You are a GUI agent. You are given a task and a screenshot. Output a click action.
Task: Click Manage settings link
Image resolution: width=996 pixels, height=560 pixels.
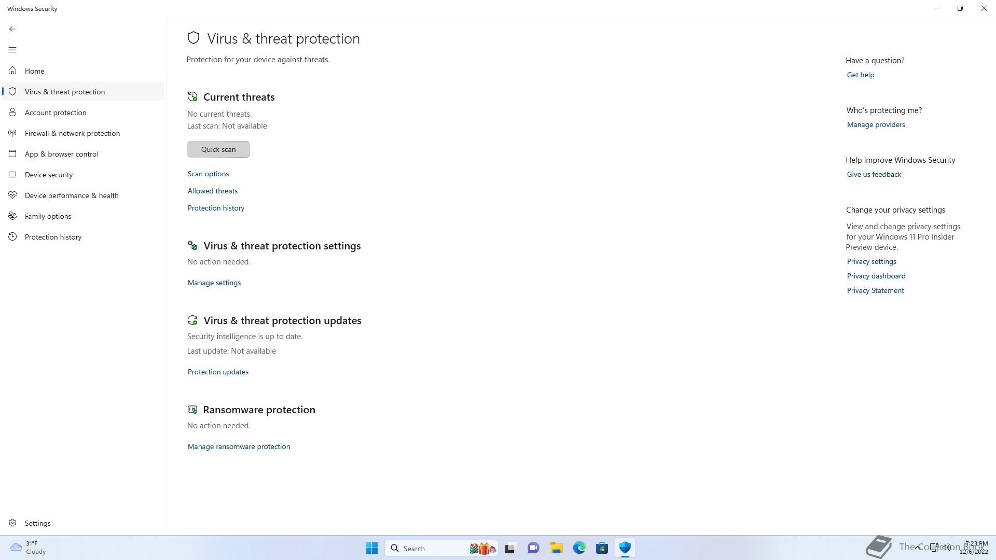(214, 283)
